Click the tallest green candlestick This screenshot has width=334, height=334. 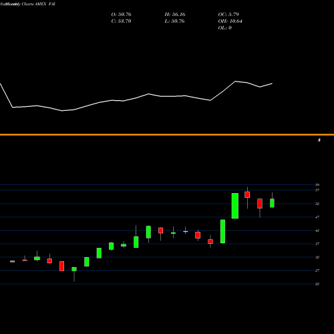click(235, 206)
